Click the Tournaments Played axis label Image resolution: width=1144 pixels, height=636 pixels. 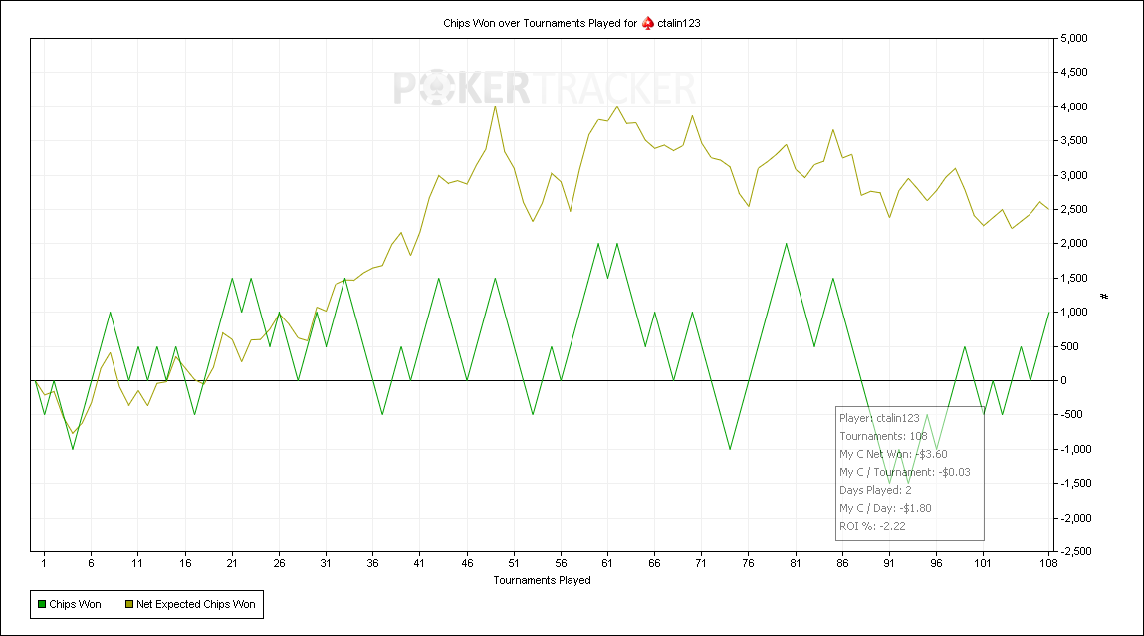[542, 580]
